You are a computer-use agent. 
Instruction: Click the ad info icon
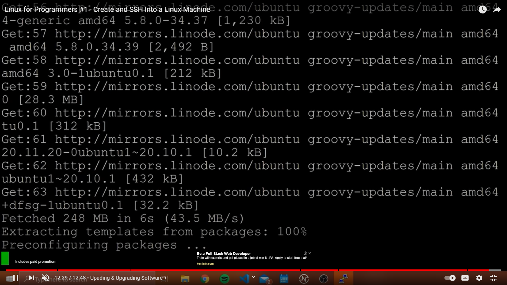[305, 253]
